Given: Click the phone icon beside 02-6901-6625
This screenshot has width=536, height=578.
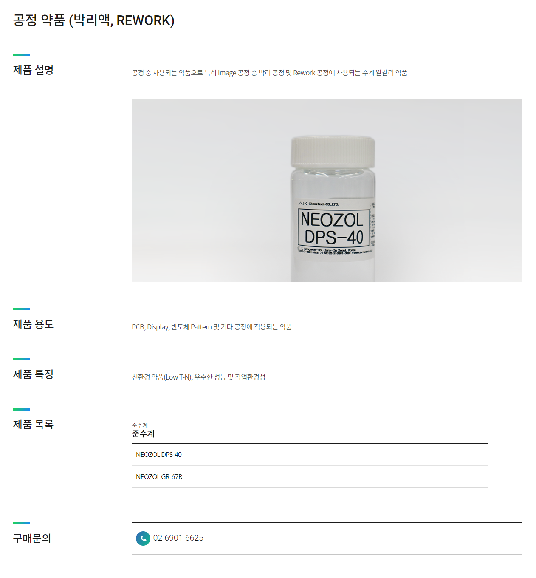Looking at the screenshot, I should (143, 538).
